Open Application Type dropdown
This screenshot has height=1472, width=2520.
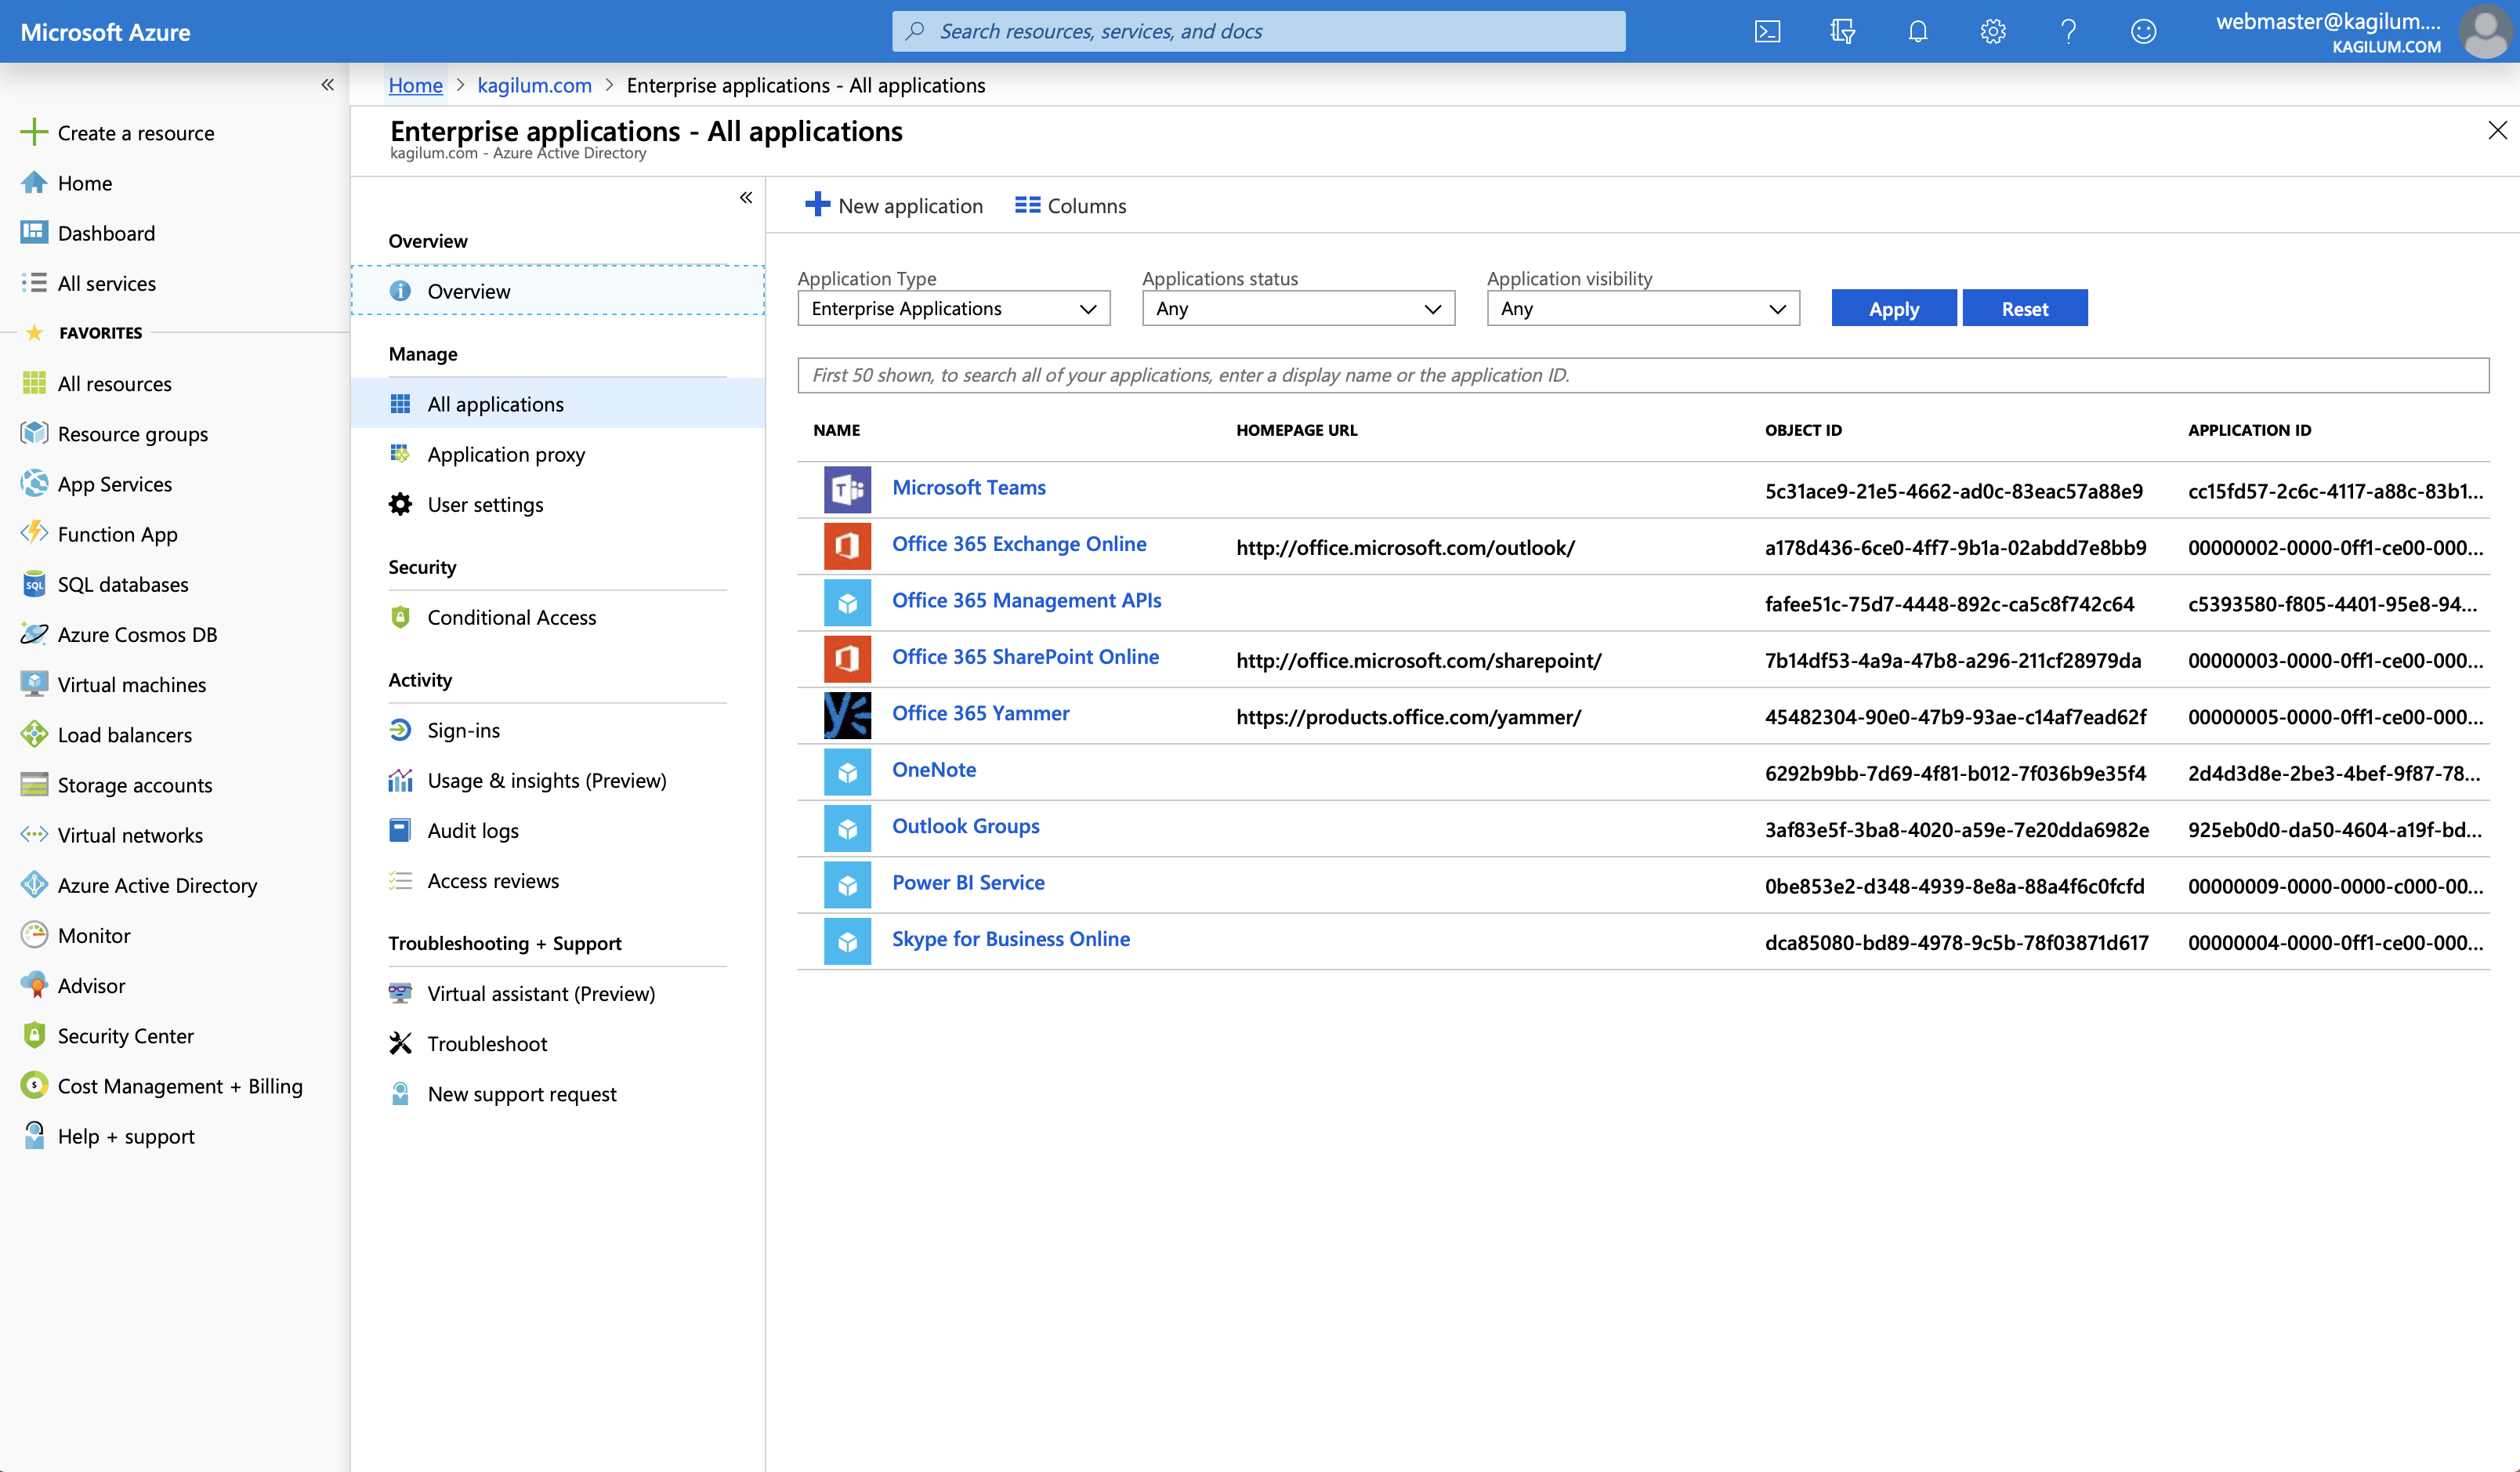click(x=953, y=308)
